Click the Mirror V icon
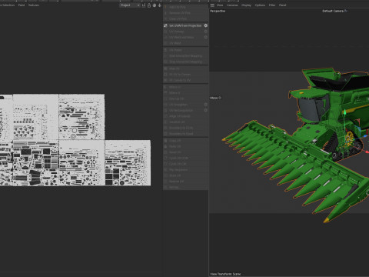This screenshot has width=369, height=277. coord(165,93)
